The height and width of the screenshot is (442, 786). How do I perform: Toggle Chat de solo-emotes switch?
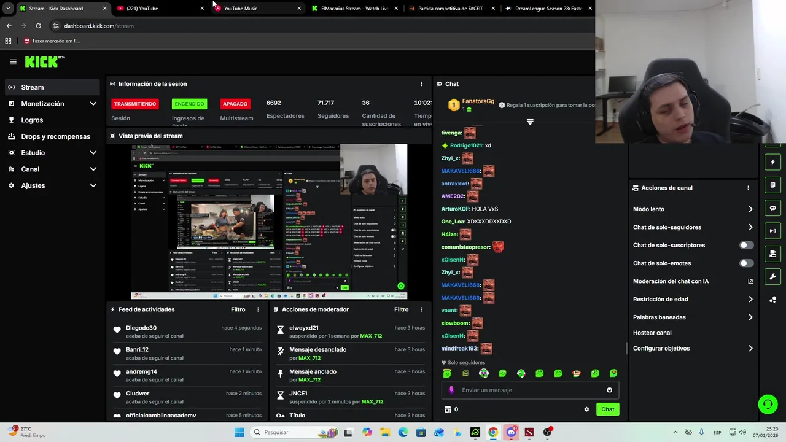point(746,263)
